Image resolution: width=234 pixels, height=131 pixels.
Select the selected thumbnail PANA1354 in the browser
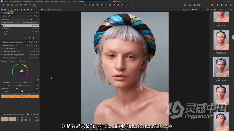pyautogui.click(x=221, y=67)
